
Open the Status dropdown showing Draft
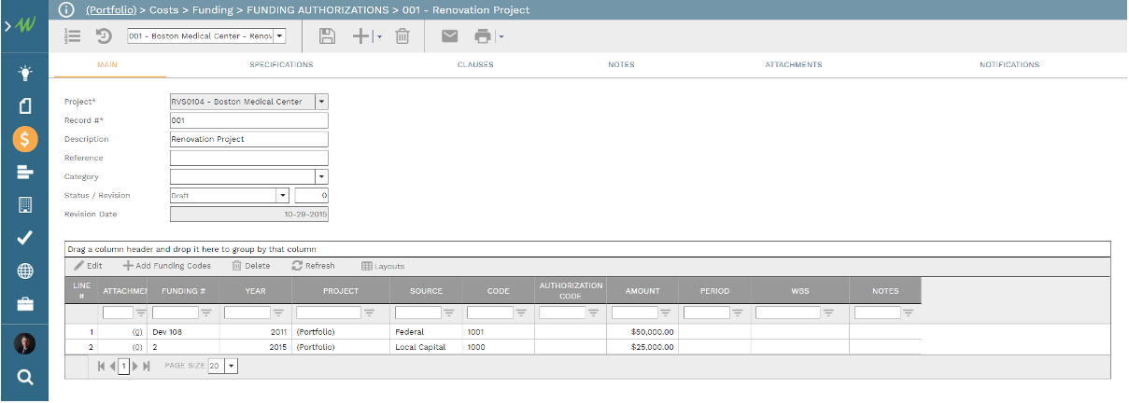[x=282, y=196]
